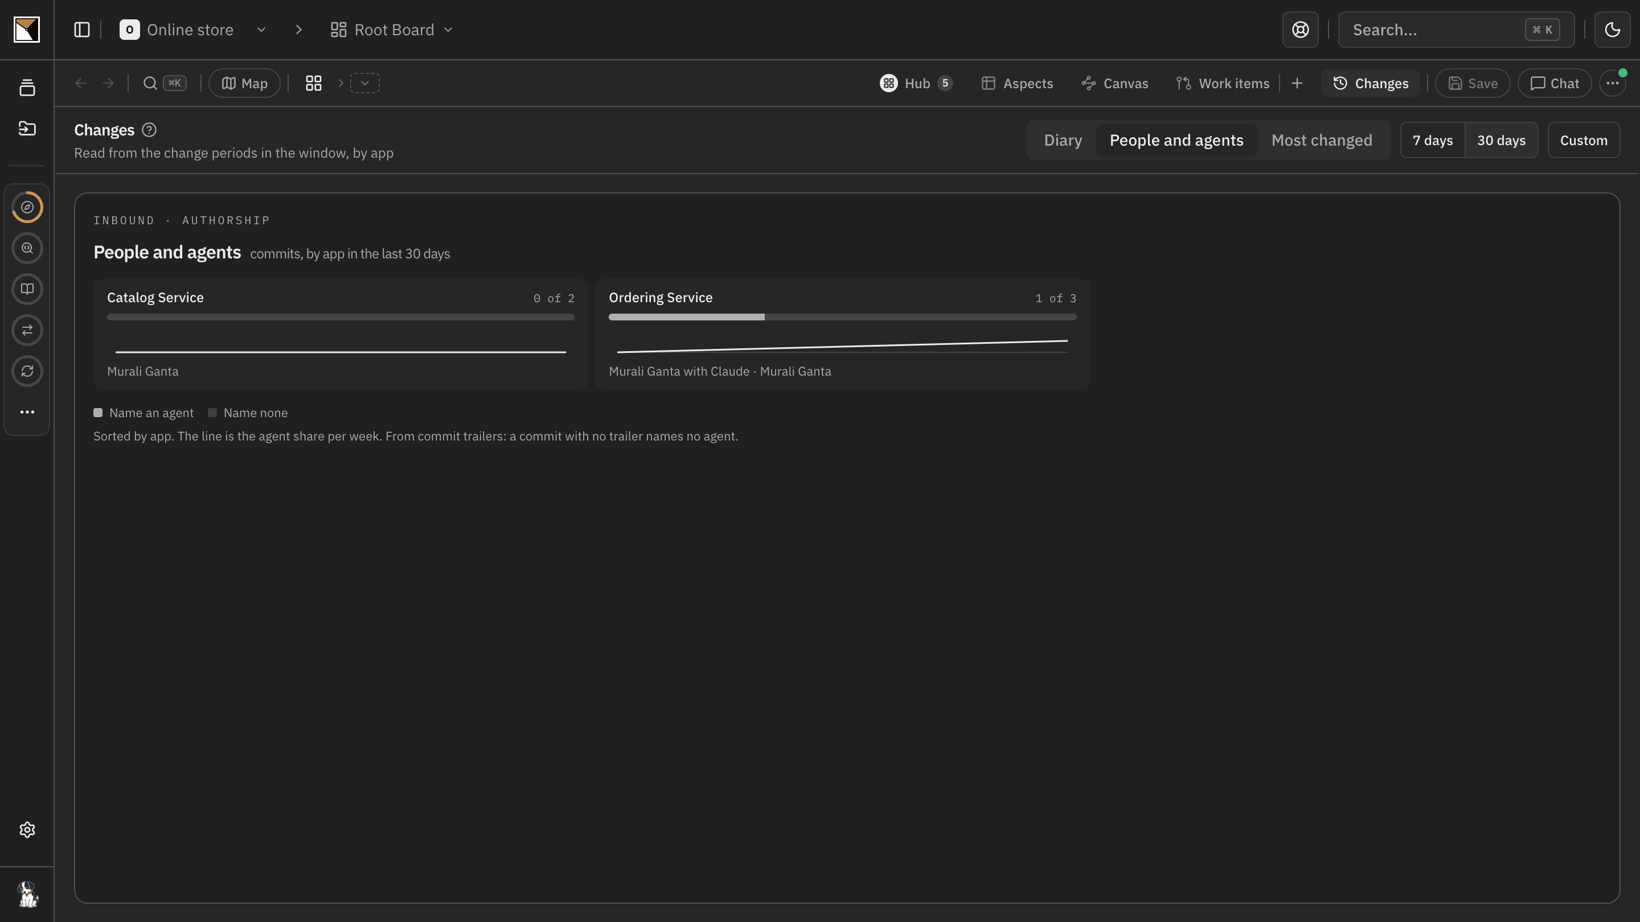Select the Changes tab

click(1370, 83)
